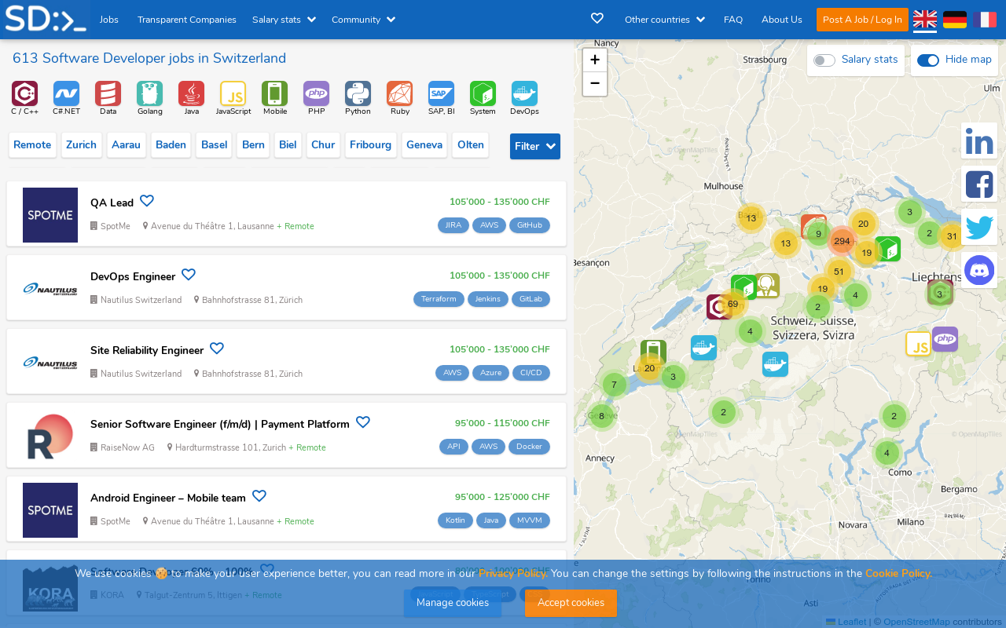
Task: Favorite the Site Reliability Engineer job
Action: point(217,349)
